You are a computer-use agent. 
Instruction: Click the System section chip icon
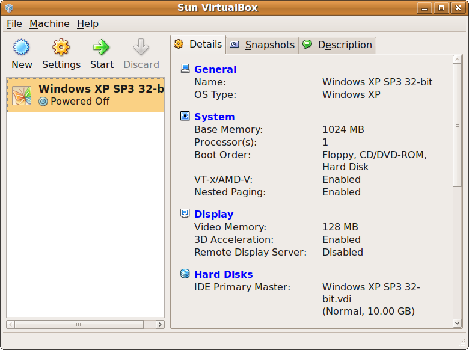coord(185,116)
